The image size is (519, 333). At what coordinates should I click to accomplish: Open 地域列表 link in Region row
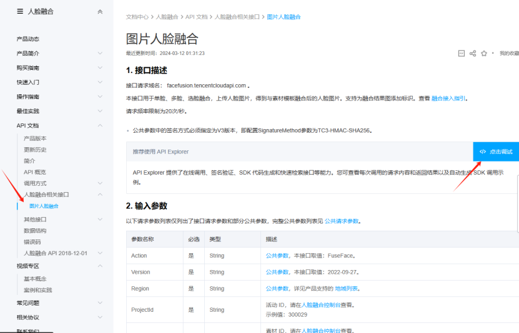[346, 289]
